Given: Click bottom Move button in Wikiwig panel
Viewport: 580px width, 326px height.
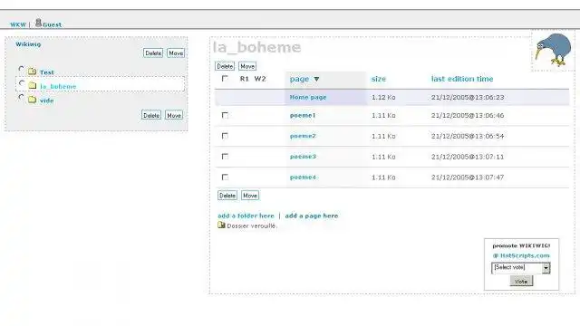Looking at the screenshot, I should (174, 115).
